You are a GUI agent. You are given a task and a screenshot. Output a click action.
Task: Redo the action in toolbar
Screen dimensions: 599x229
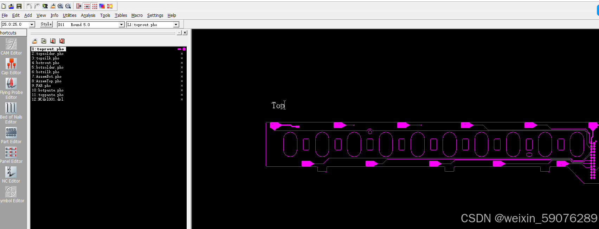click(x=37, y=6)
